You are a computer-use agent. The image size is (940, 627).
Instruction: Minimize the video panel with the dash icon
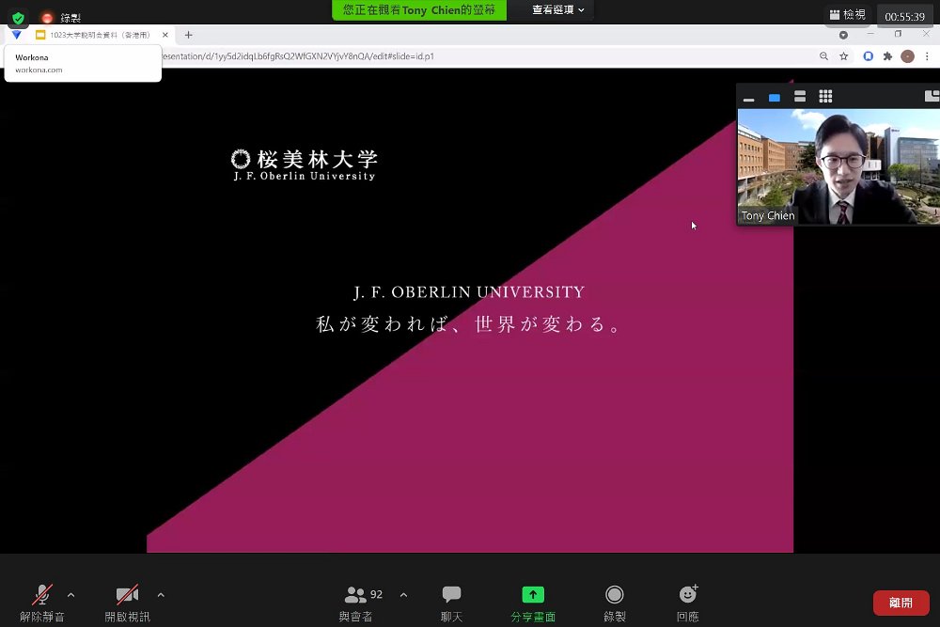(749, 98)
